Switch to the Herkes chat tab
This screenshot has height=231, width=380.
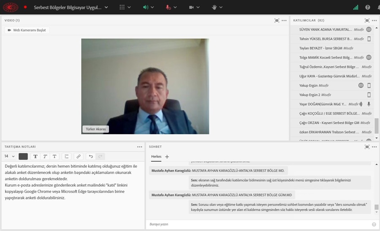click(x=156, y=157)
